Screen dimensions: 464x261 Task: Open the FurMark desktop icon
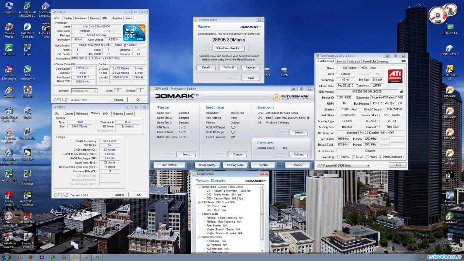point(27,92)
